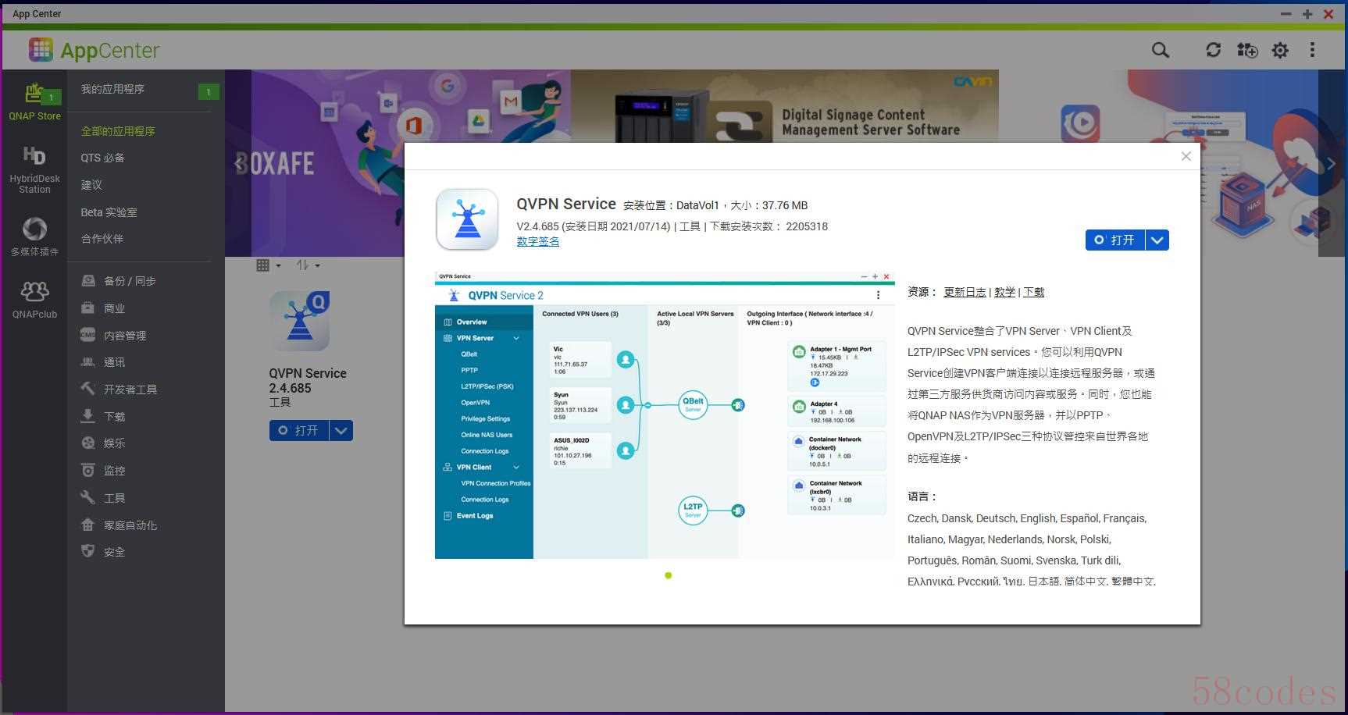The width and height of the screenshot is (1348, 715).
Task: Click the Digital Signage Content banner
Action: pos(784,106)
